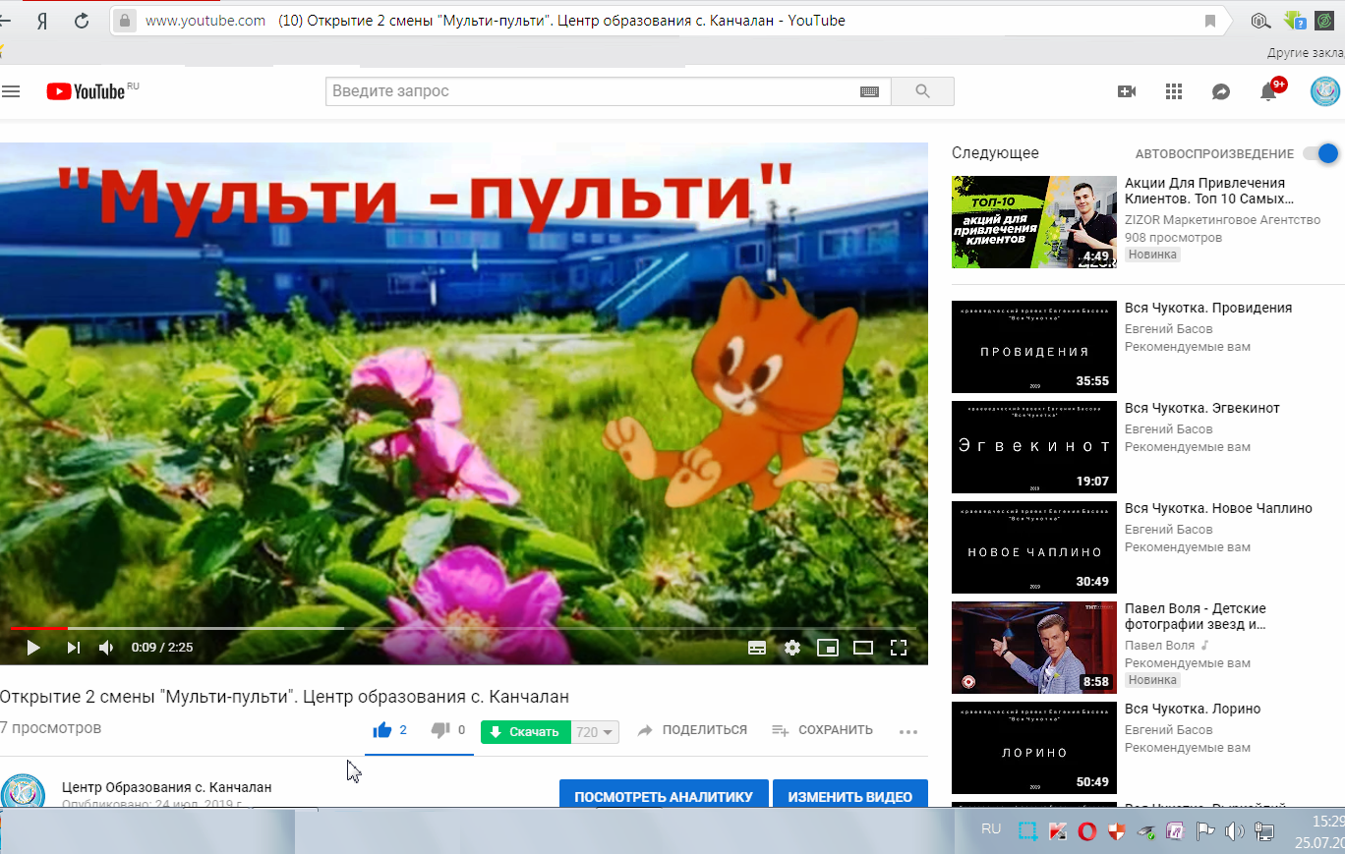The height and width of the screenshot is (854, 1345).
Task: Mute the video with the speaker button
Action: [x=106, y=648]
